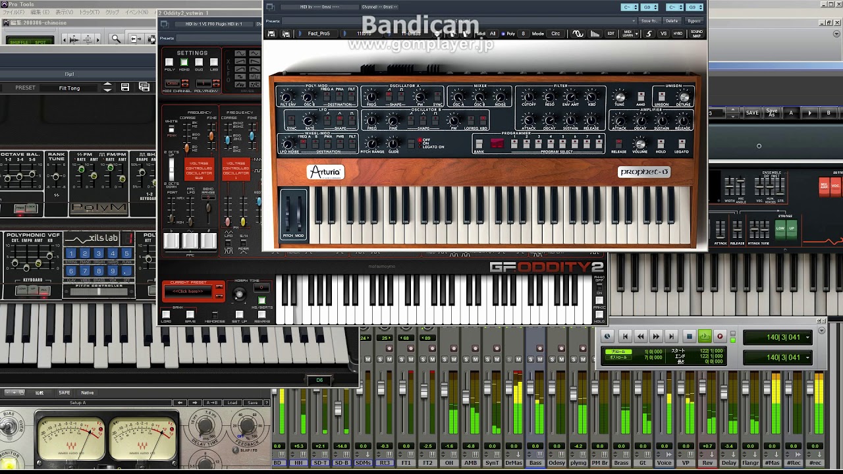Viewport: 843px width, 474px height.
Task: Open the トラック(T) menu
Action: pyautogui.click(x=89, y=13)
